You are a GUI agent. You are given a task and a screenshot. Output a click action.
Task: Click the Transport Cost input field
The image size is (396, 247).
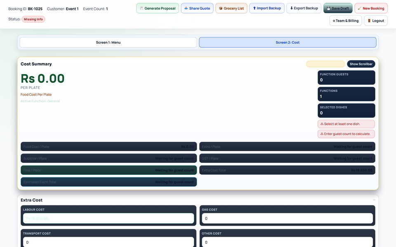pos(108,242)
